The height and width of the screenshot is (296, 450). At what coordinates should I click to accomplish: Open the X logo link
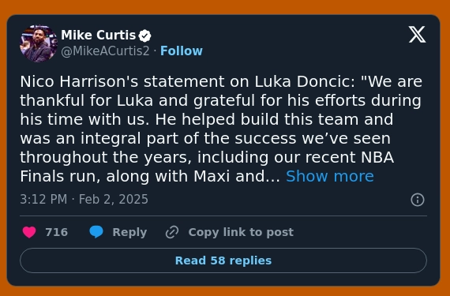[x=418, y=35]
